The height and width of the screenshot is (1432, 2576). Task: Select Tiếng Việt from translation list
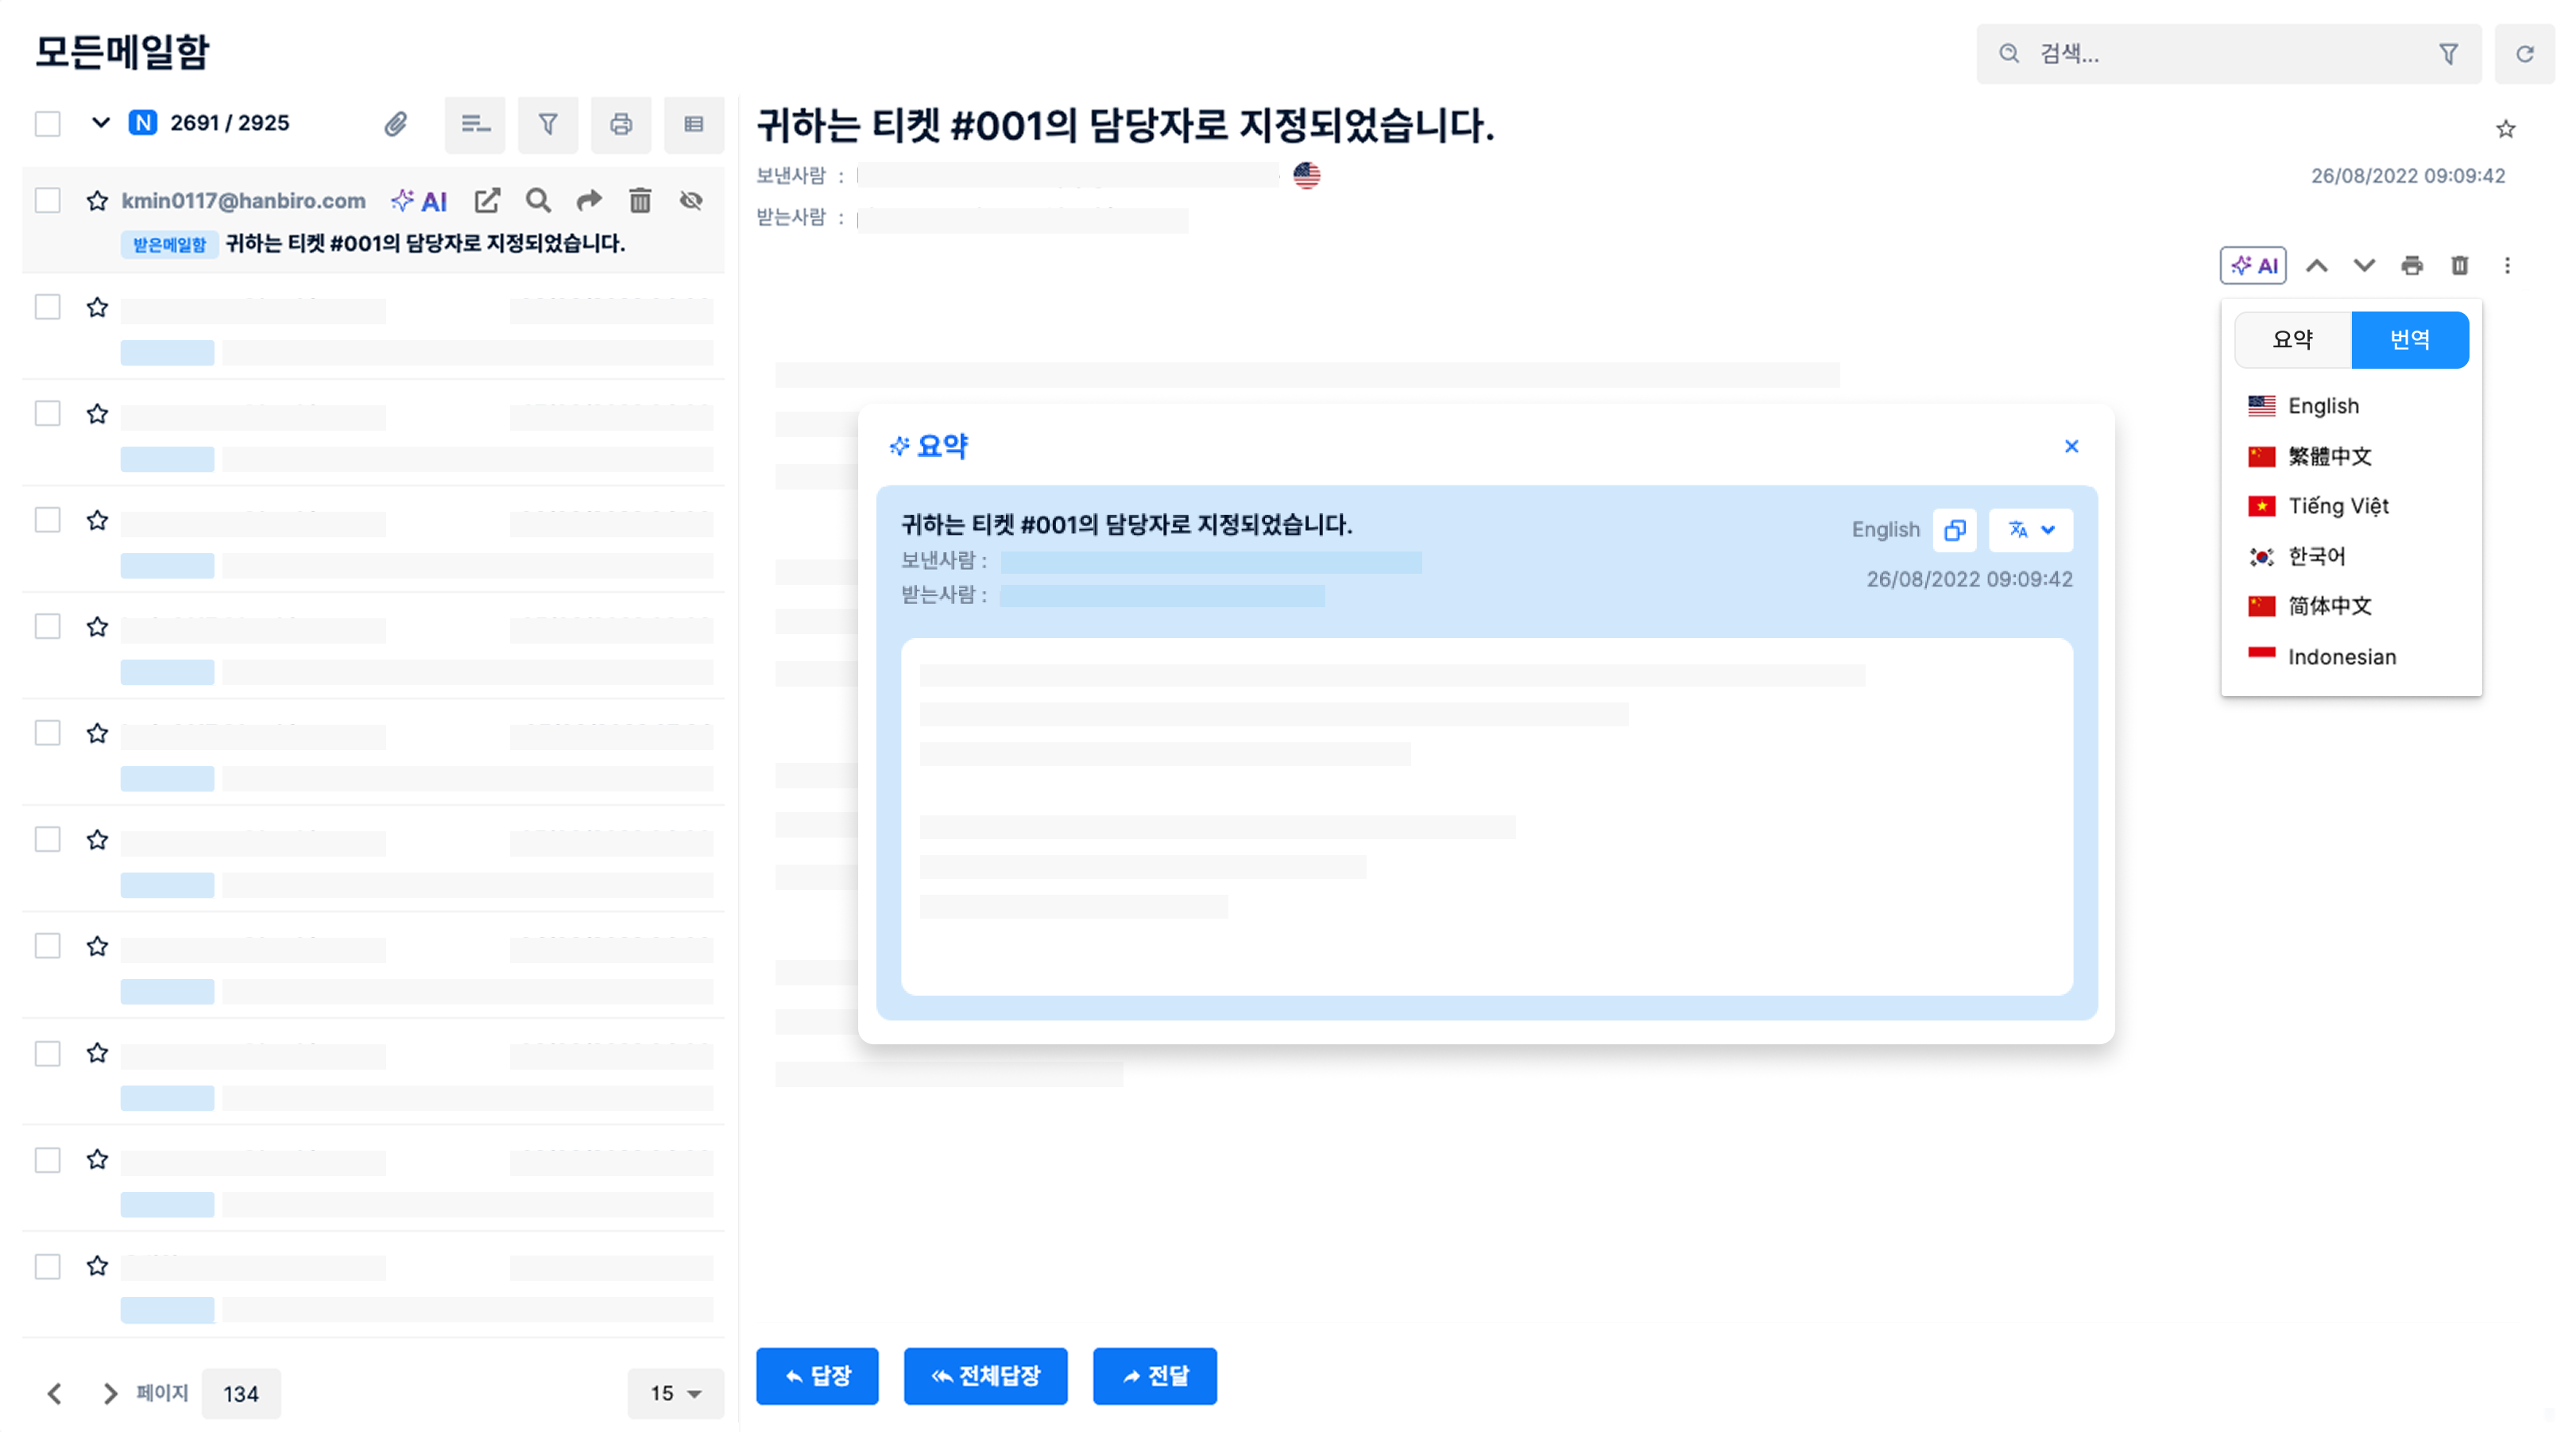coord(2338,506)
